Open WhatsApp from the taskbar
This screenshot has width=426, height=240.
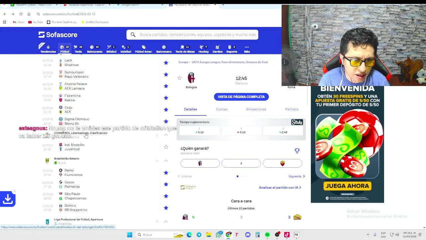[219, 235]
